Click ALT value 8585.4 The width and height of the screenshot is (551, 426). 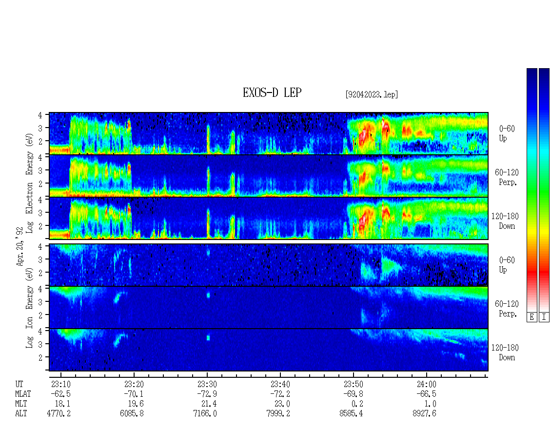point(351,414)
